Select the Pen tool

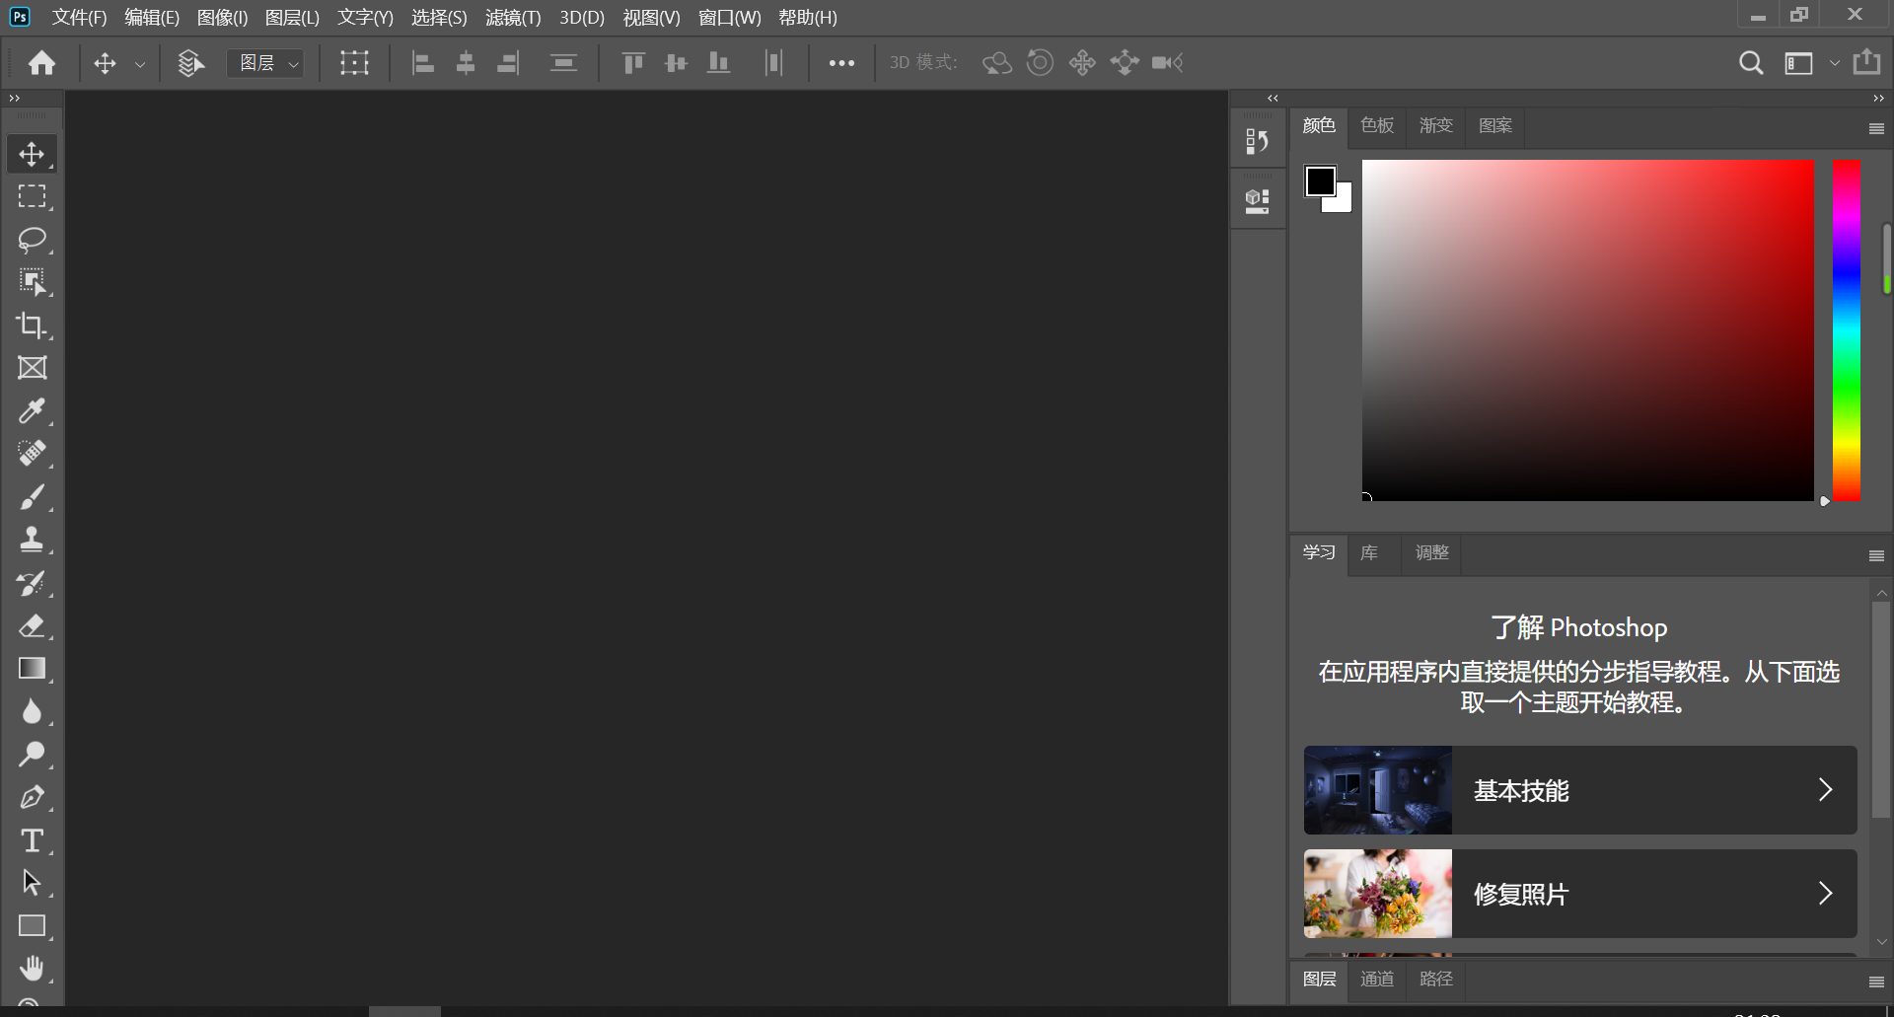point(32,797)
